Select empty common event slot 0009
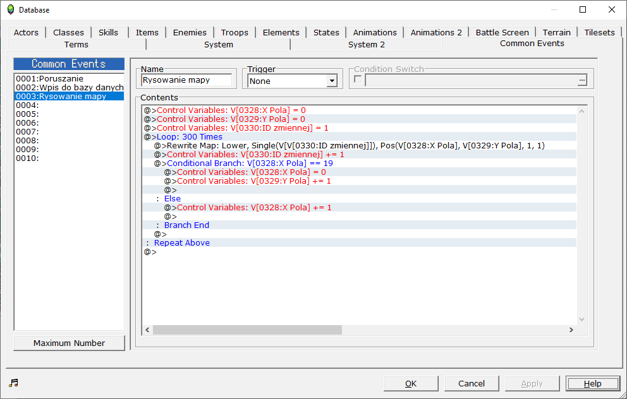 69,150
